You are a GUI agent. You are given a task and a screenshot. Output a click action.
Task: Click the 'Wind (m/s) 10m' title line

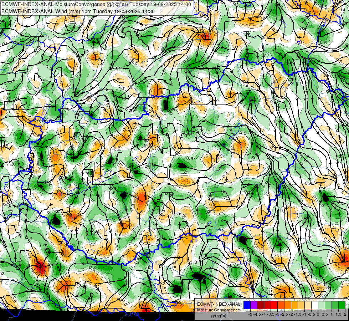(78, 11)
